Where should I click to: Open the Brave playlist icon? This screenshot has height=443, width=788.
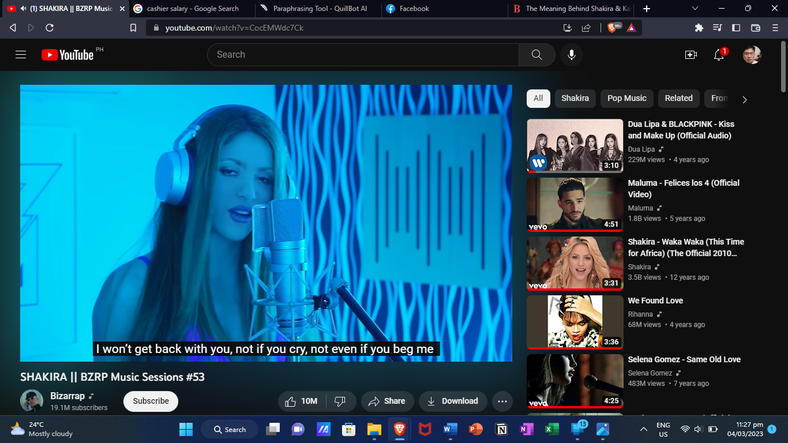718,28
